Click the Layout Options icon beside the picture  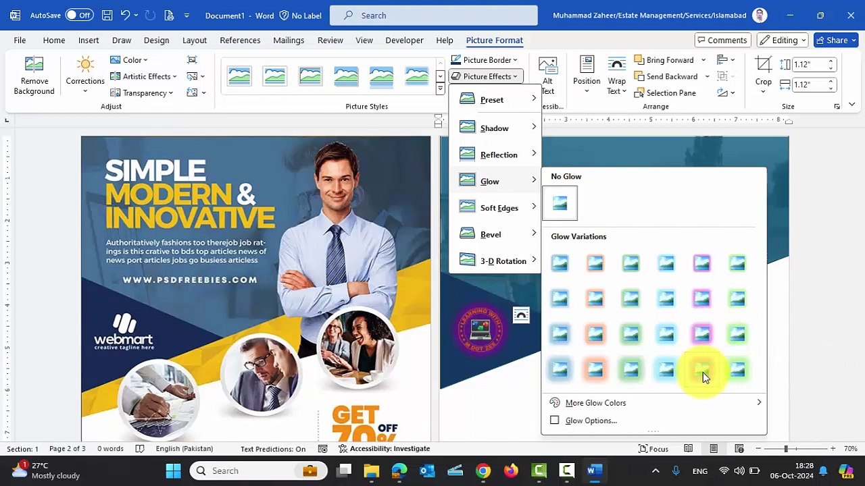tap(521, 315)
